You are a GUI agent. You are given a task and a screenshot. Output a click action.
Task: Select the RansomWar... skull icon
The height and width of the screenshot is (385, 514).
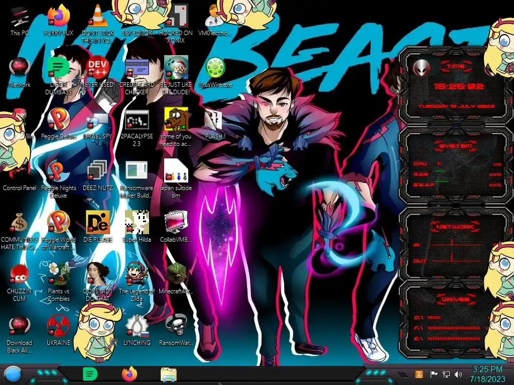click(176, 331)
